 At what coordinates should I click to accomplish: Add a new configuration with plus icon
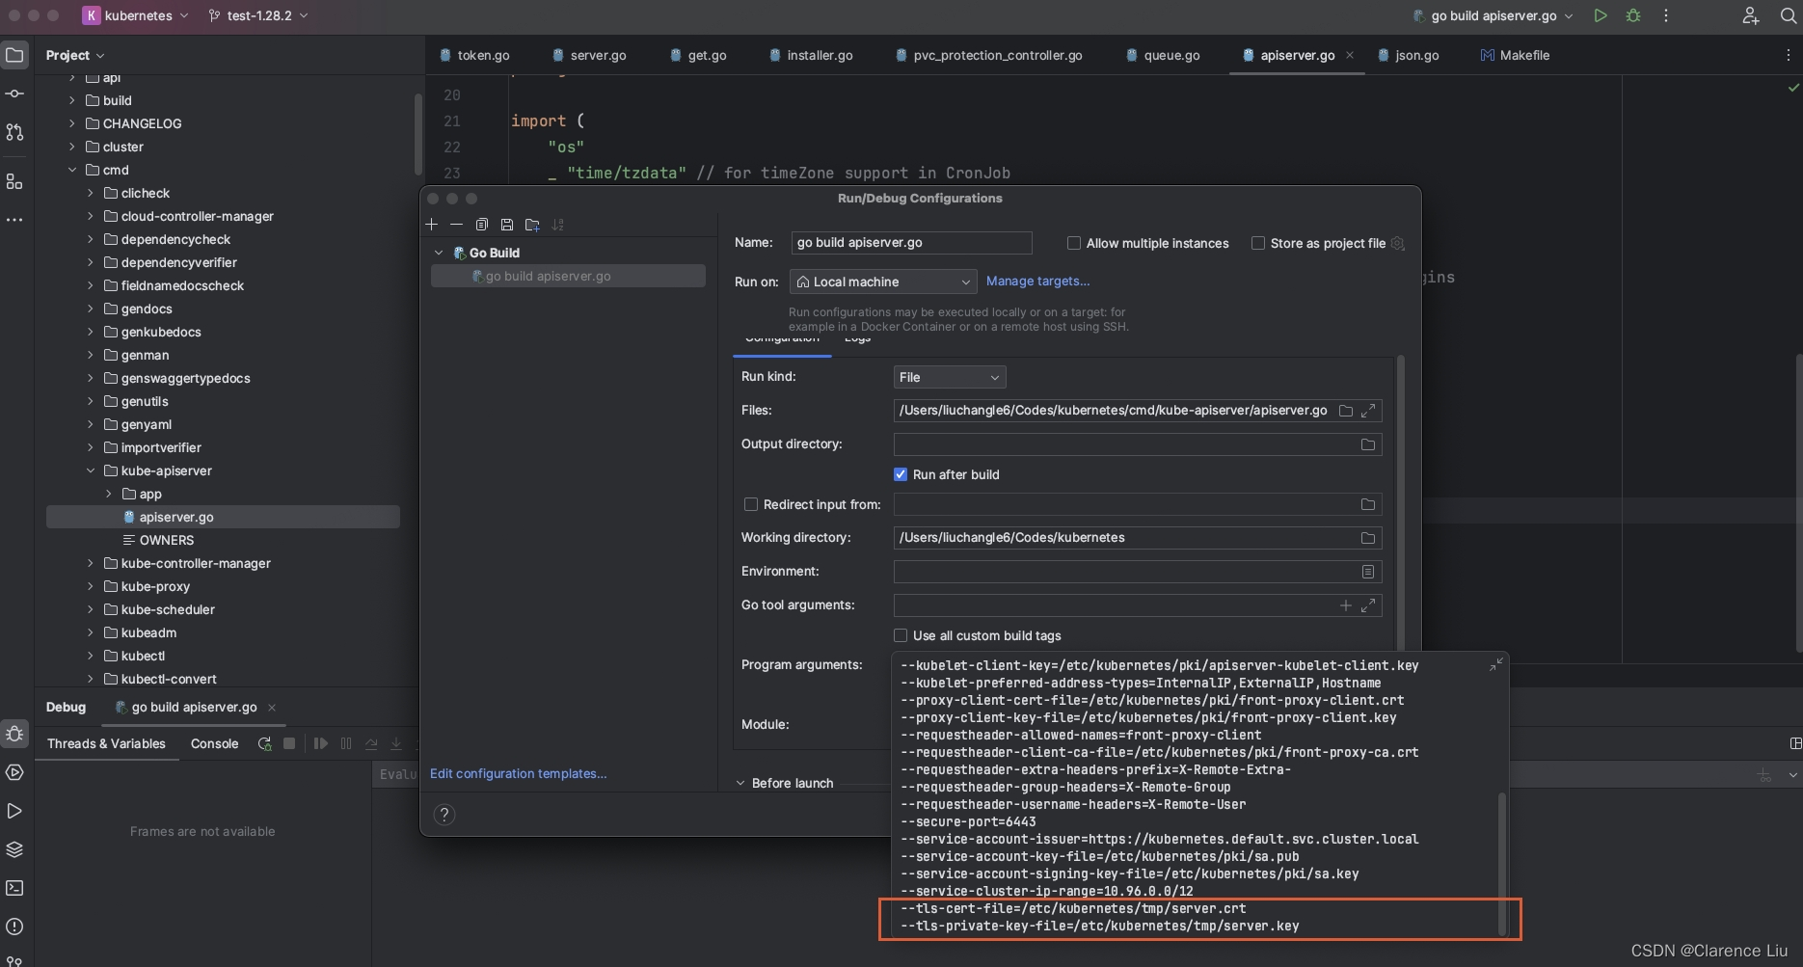click(431, 225)
